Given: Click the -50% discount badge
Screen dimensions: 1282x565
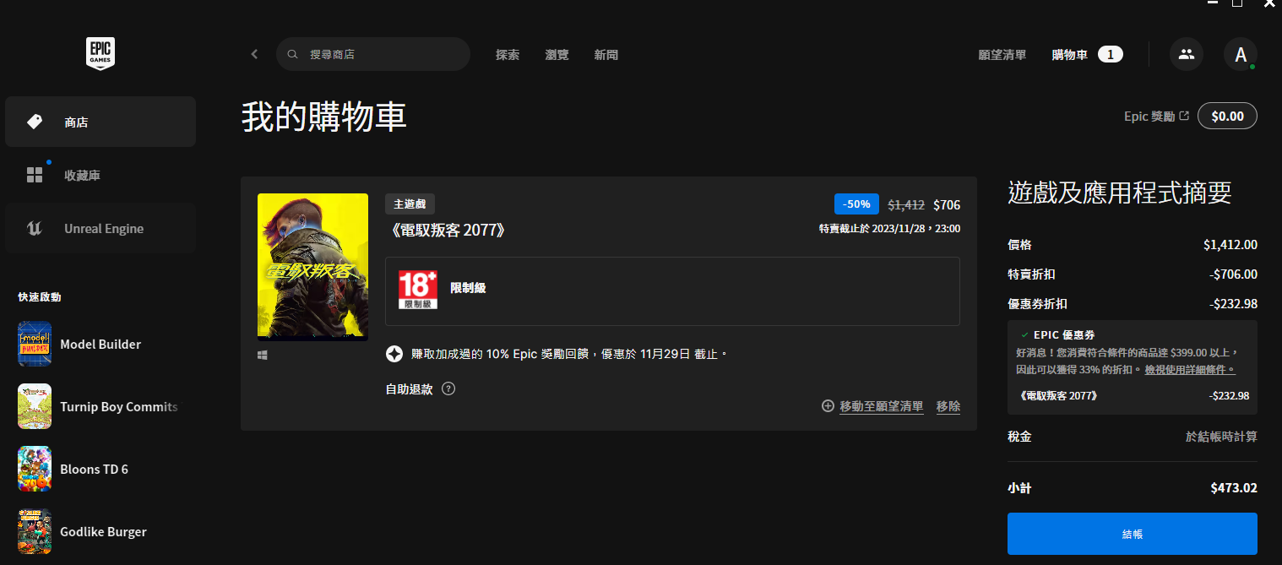Looking at the screenshot, I should 856,204.
